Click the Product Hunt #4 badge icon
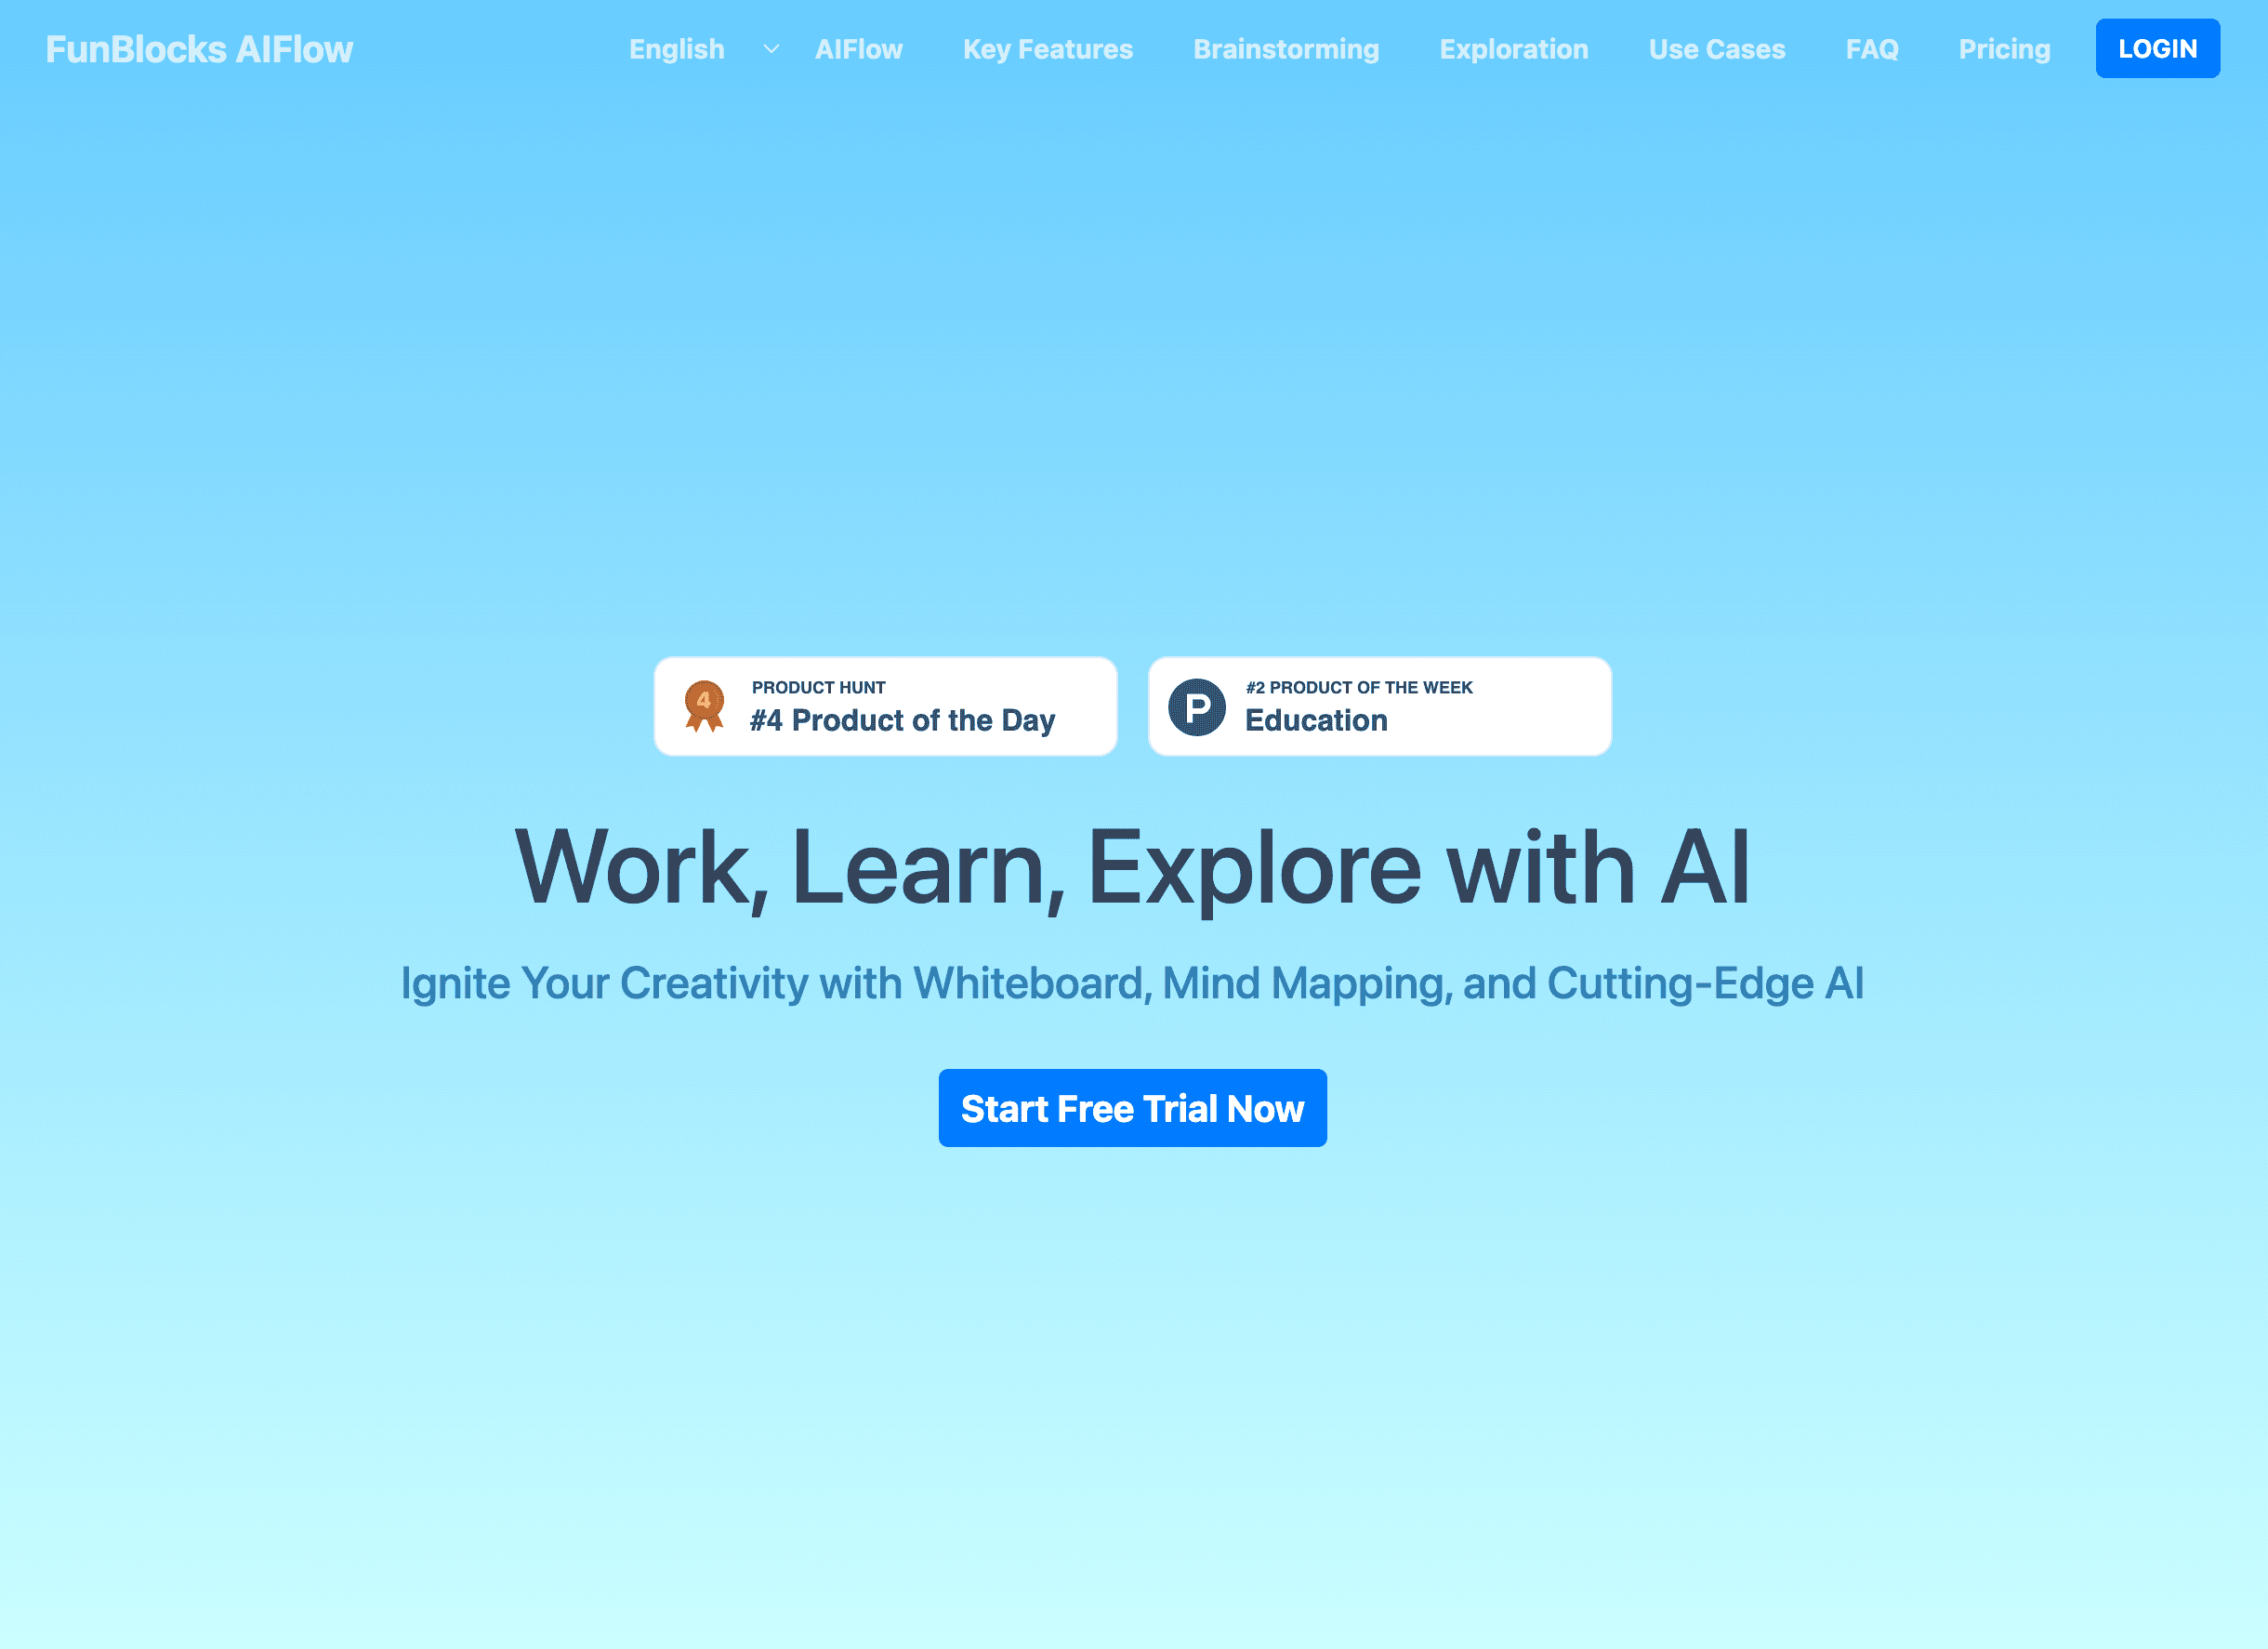Viewport: 2268px width, 1649px height. coord(703,705)
